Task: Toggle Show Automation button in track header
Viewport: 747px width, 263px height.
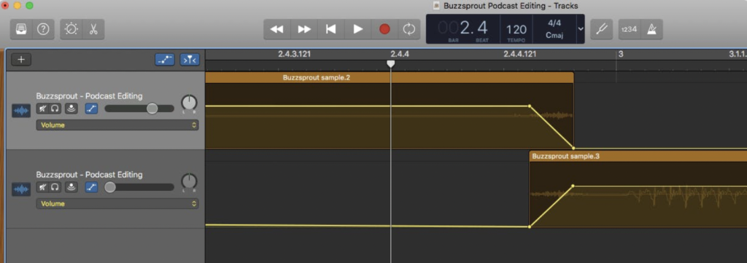Action: (x=165, y=60)
